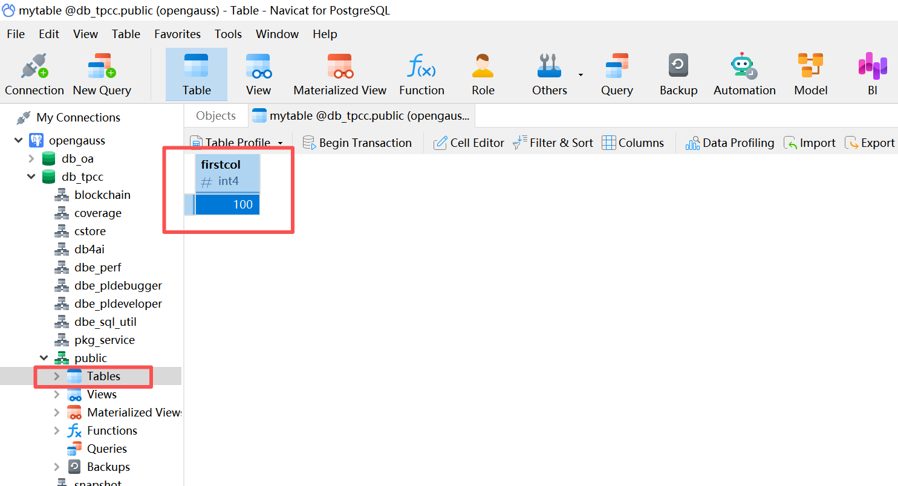Open the File menu

[x=16, y=34]
